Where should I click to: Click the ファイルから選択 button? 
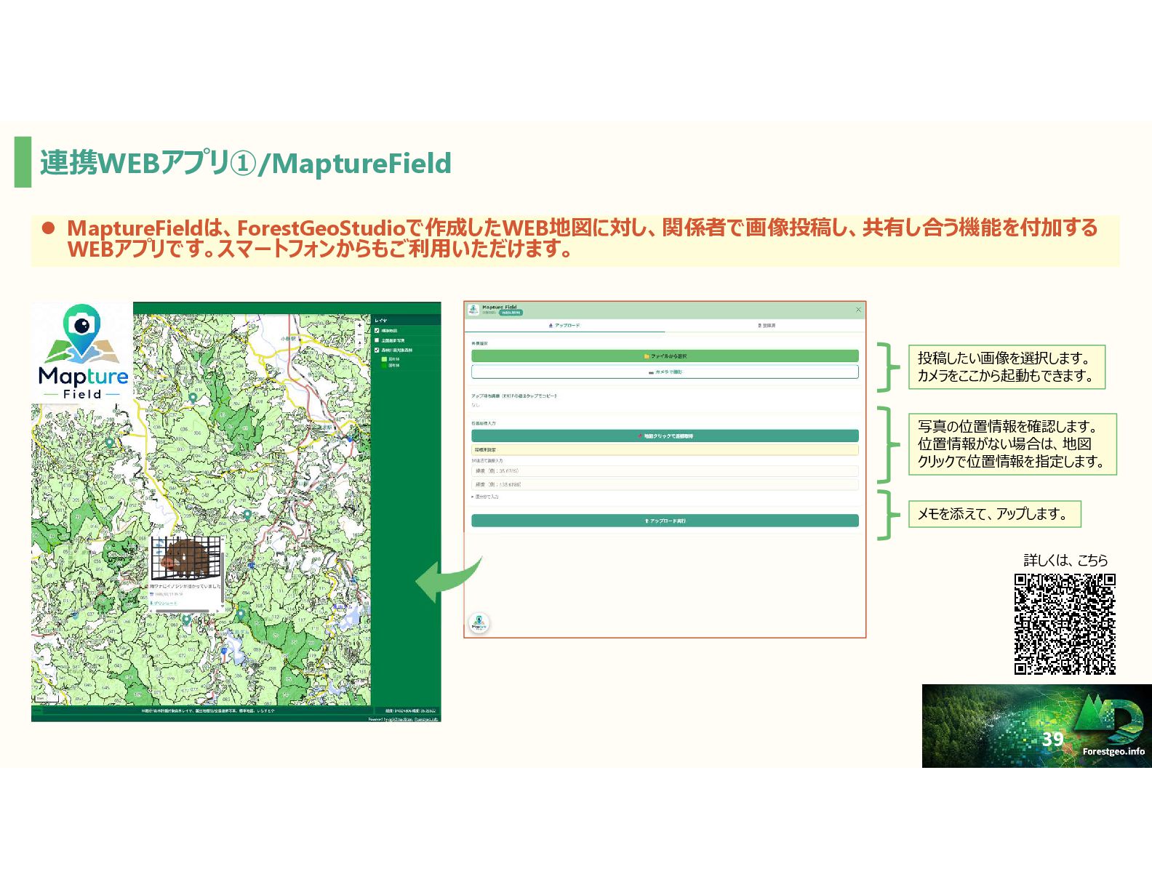(x=665, y=356)
